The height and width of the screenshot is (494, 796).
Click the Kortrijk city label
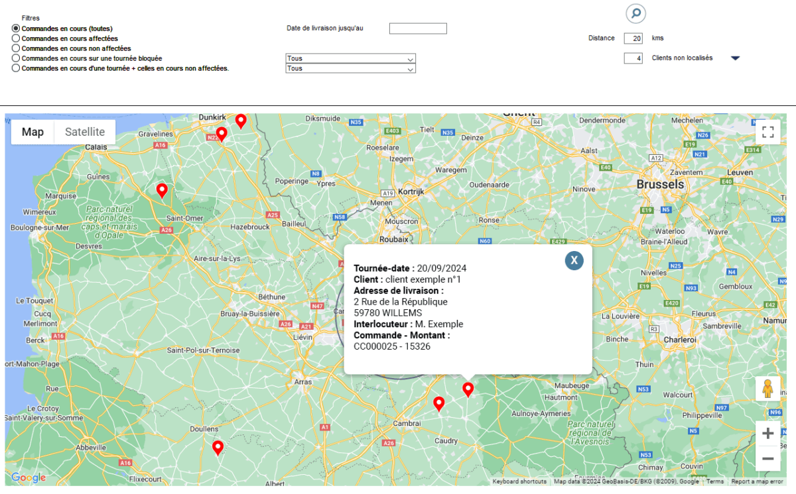(x=411, y=191)
